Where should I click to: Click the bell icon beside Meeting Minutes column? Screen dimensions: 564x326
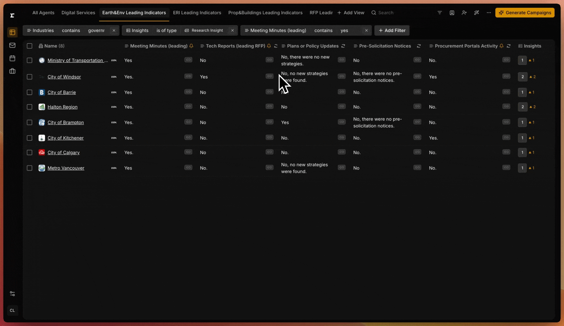click(x=191, y=46)
